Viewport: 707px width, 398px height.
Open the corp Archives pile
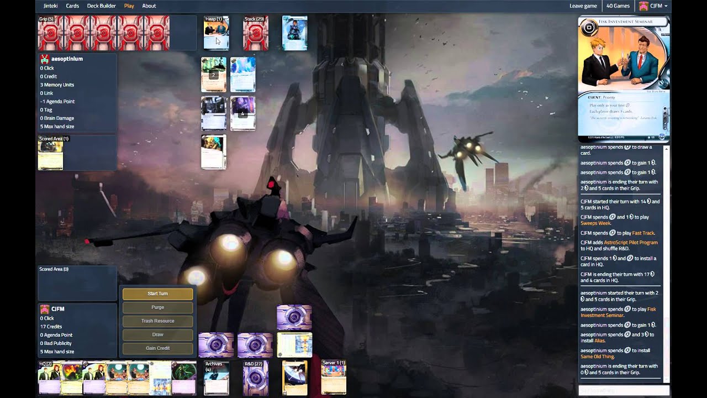pos(217,378)
